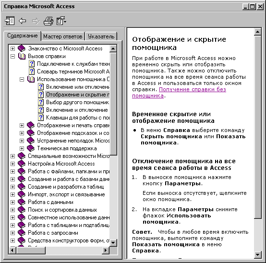
Task: Click the Hide navigation pane toolbar icon
Action: 10,21
